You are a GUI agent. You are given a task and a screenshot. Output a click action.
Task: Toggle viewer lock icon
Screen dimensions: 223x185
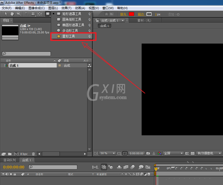(x=97, y=20)
